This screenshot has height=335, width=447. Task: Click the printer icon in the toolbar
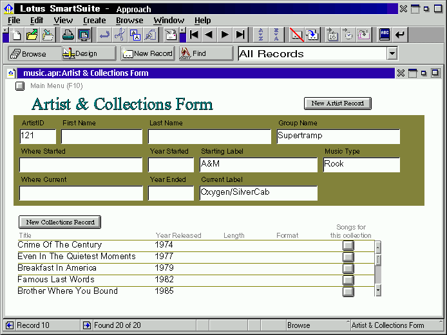[68, 35]
